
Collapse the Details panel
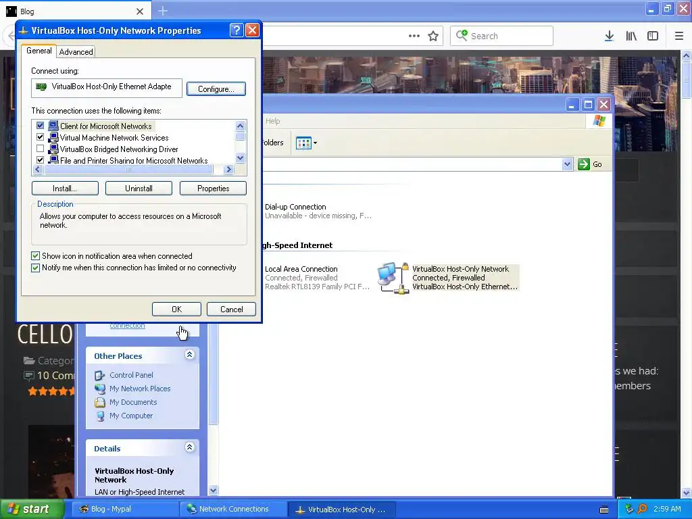click(189, 447)
